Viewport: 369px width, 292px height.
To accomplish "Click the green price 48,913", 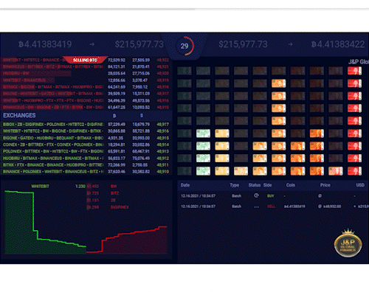I will click(x=163, y=151).
